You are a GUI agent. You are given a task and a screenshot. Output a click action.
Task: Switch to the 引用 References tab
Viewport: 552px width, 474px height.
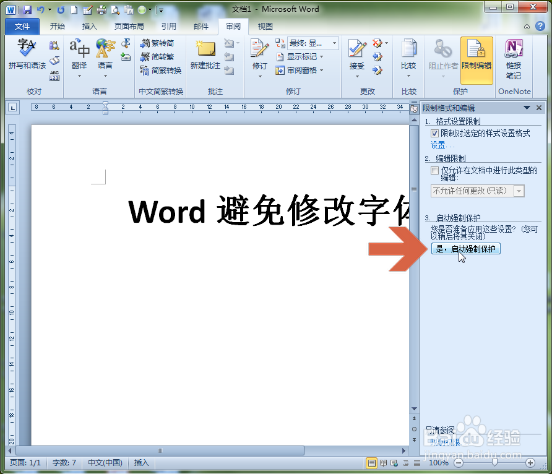click(x=168, y=27)
